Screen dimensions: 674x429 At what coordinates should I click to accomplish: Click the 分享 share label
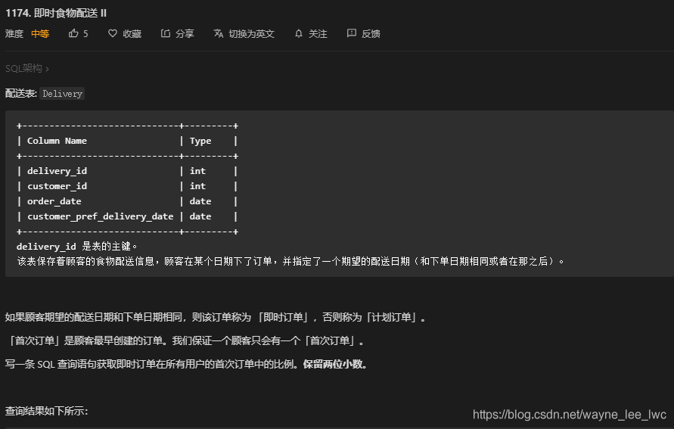pyautogui.click(x=185, y=33)
